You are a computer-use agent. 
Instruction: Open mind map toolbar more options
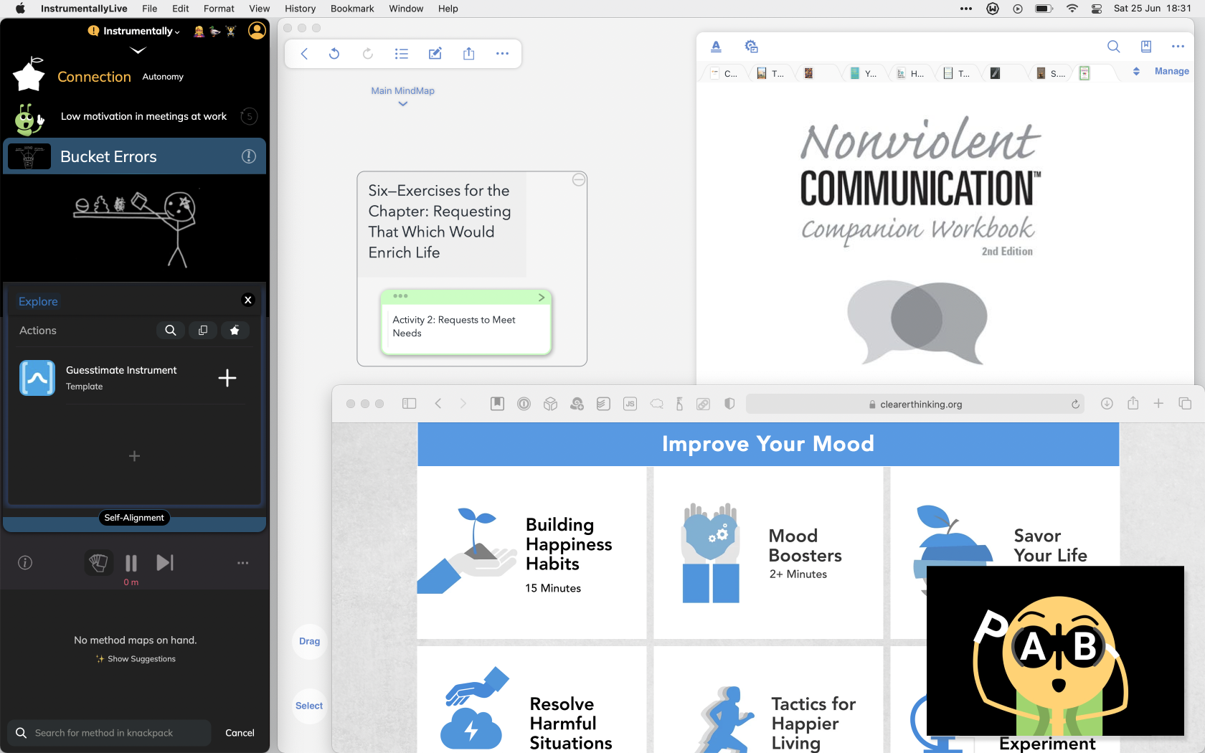[x=502, y=54]
